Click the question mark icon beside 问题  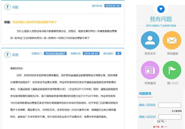7,7
